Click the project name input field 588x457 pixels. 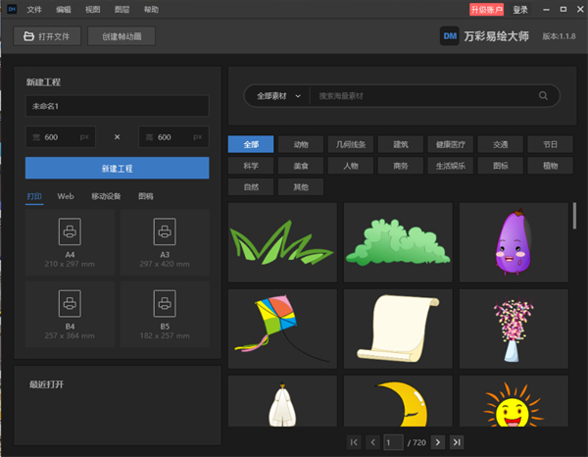pyautogui.click(x=117, y=106)
